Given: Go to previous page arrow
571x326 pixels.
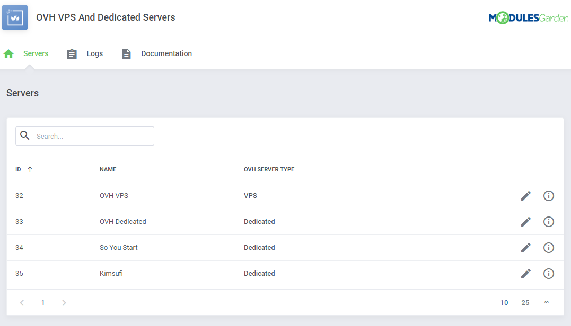Looking at the screenshot, I should (22, 302).
